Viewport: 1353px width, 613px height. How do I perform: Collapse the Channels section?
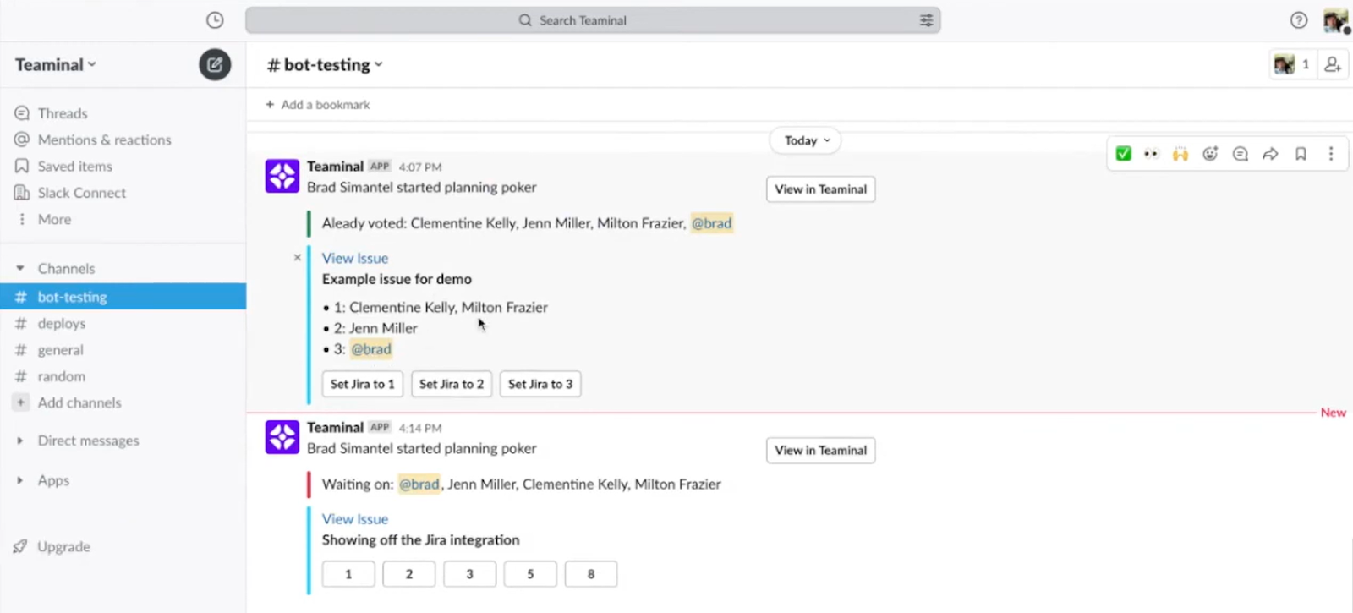20,269
